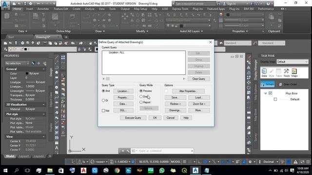Open WhatsApp from the taskbar
Image resolution: width=312 pixels, height=175 pixels.
point(162,171)
